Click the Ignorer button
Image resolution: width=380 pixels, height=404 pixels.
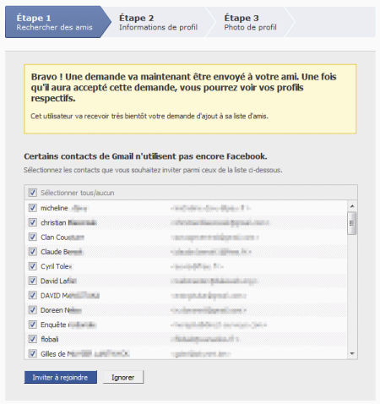point(123,377)
